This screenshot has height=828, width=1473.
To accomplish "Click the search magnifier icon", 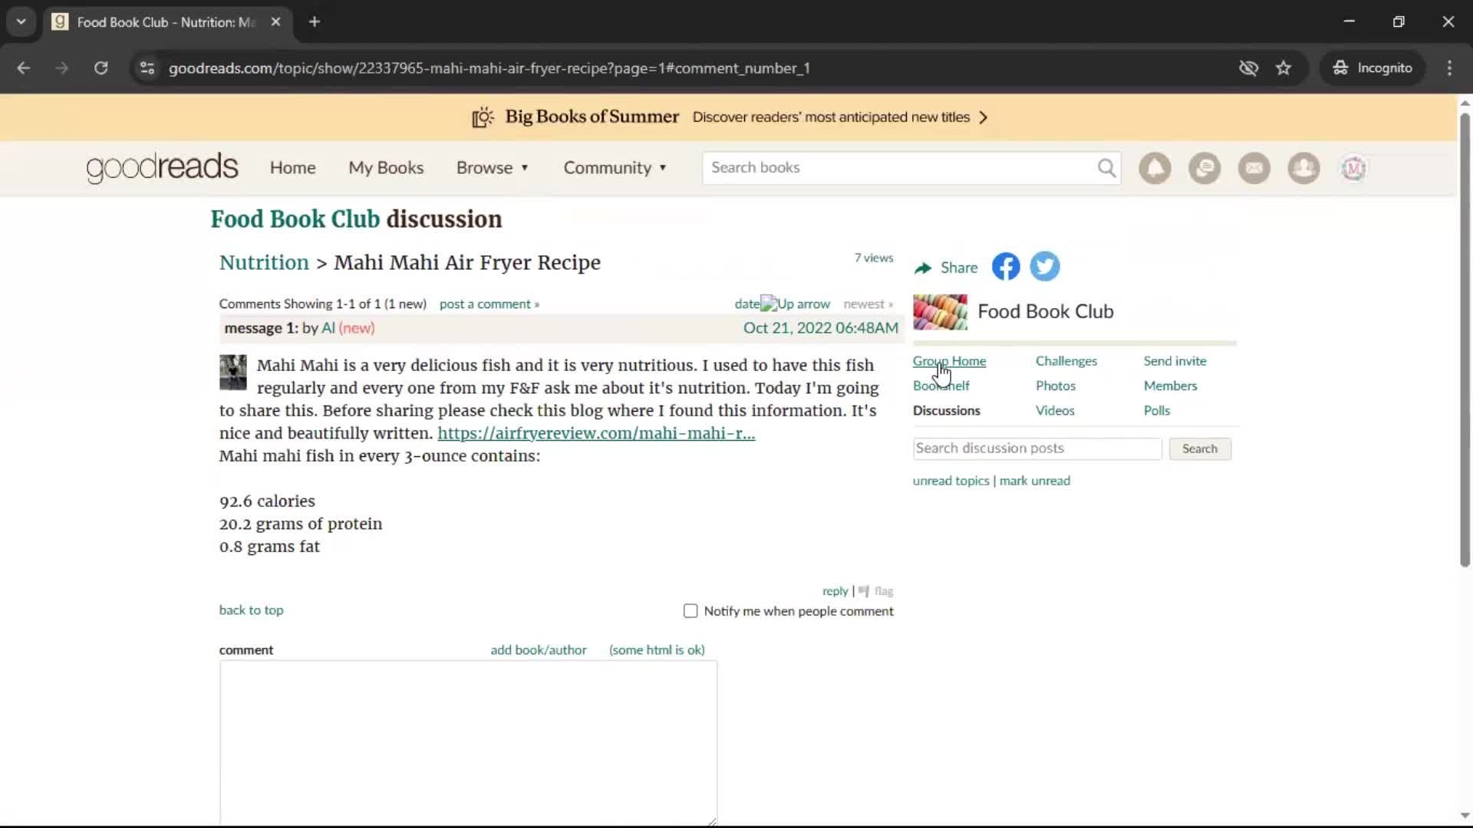I will [1106, 168].
